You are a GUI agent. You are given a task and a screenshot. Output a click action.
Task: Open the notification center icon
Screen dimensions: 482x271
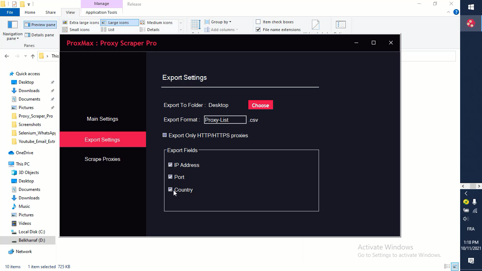pos(471,261)
